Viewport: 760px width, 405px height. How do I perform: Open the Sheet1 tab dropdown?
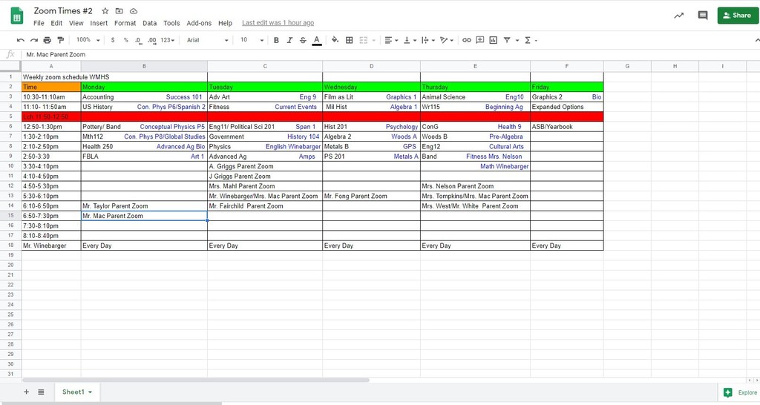(x=90, y=392)
